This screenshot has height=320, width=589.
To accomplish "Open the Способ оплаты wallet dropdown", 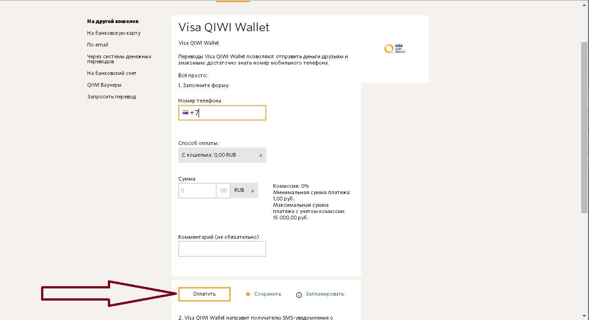I will (222, 155).
